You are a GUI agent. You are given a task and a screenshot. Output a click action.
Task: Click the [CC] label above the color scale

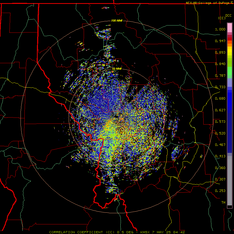coord(222,18)
